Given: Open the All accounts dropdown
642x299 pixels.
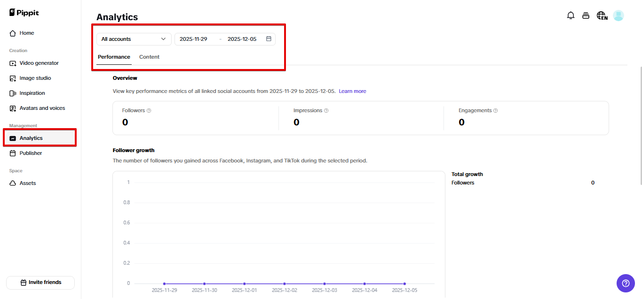Looking at the screenshot, I should [x=134, y=39].
